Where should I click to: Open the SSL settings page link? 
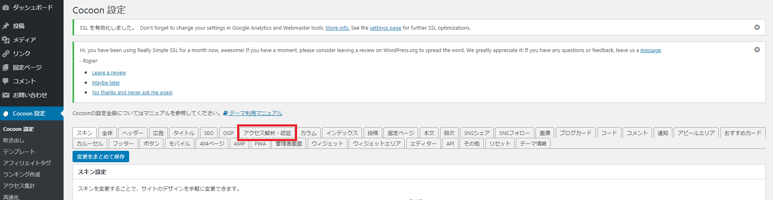point(385,28)
